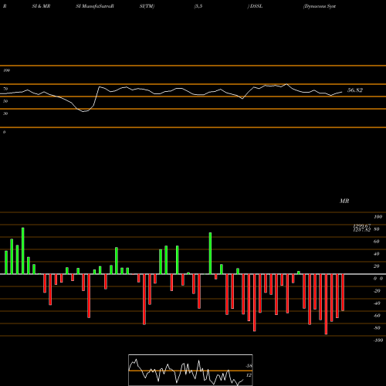Click the "(Dynacons Syst" company header text
386x386 pixels.
320,6
